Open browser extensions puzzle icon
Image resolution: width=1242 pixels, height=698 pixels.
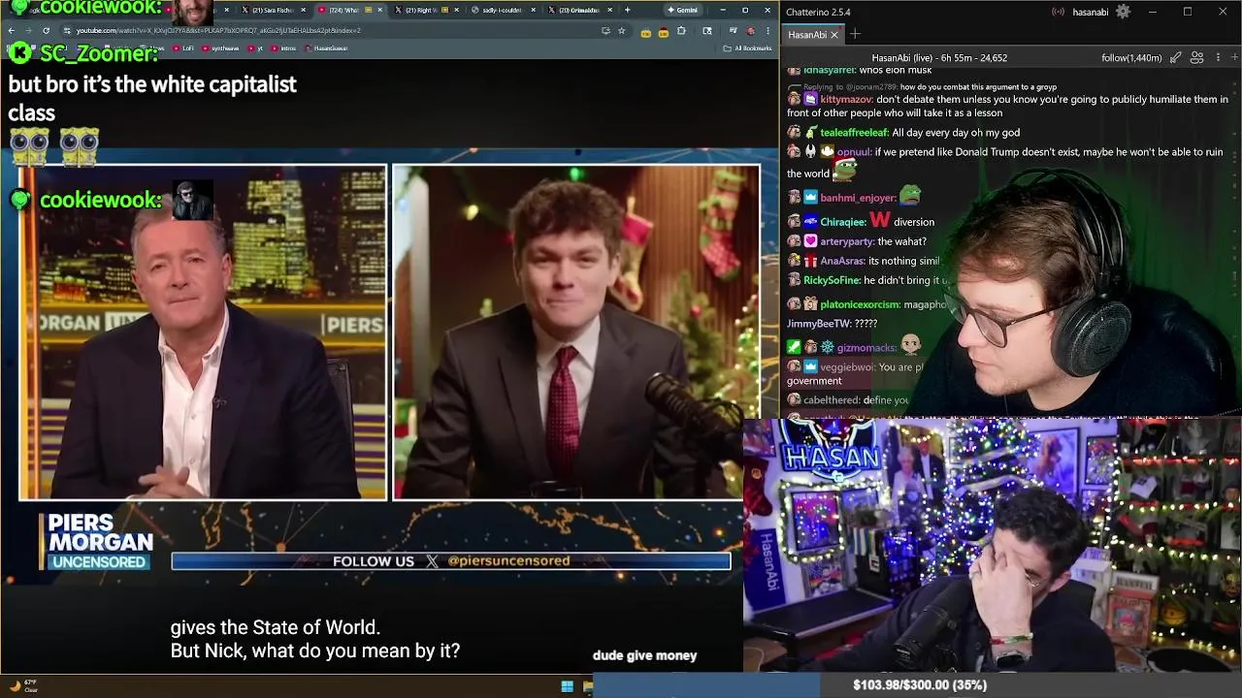(681, 30)
